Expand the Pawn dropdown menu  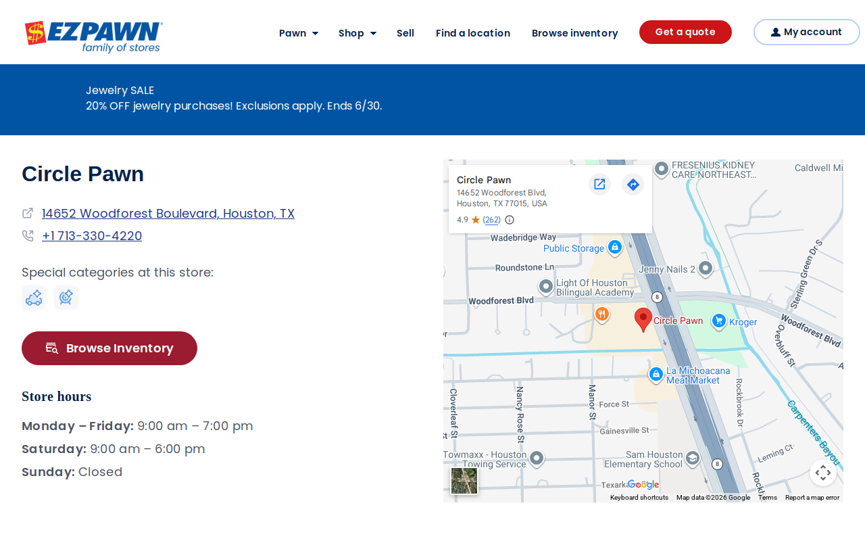299,33
